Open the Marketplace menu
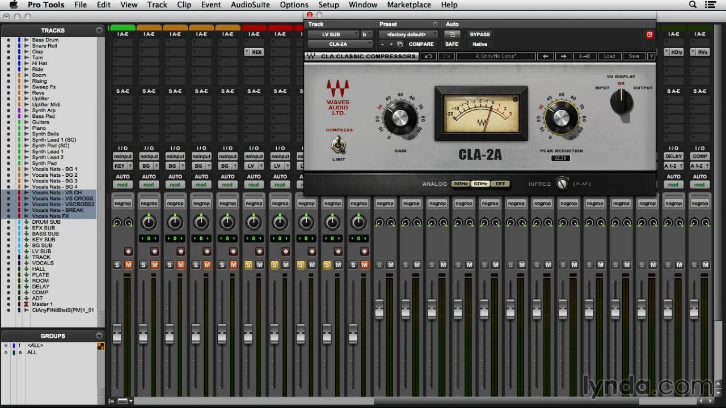Image resolution: width=726 pixels, height=408 pixels. (409, 5)
